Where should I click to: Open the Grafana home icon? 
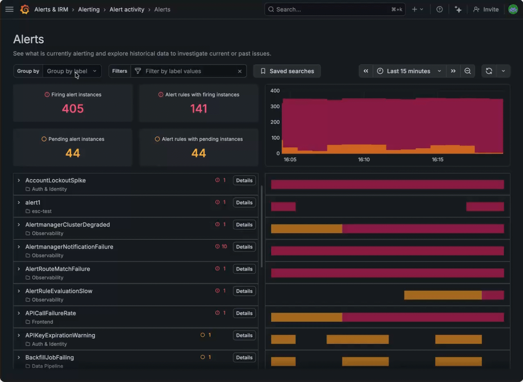25,9
